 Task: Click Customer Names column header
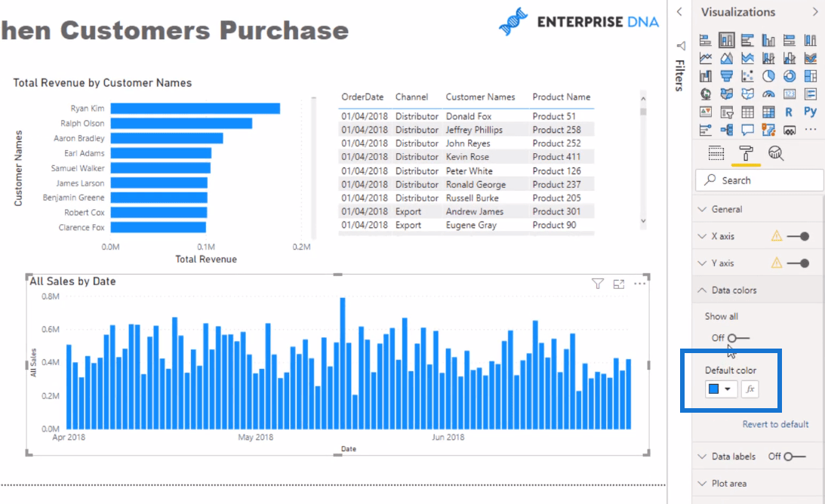480,97
